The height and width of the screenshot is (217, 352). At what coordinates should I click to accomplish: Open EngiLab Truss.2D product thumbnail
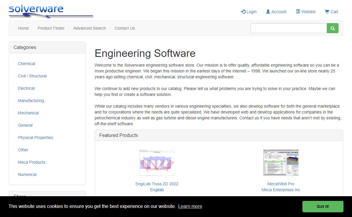click(157, 163)
